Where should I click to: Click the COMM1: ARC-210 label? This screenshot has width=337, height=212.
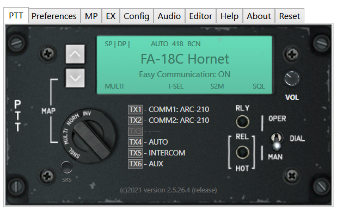click(179, 109)
